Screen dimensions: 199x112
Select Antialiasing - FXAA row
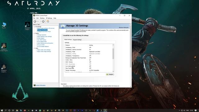tap(89, 48)
